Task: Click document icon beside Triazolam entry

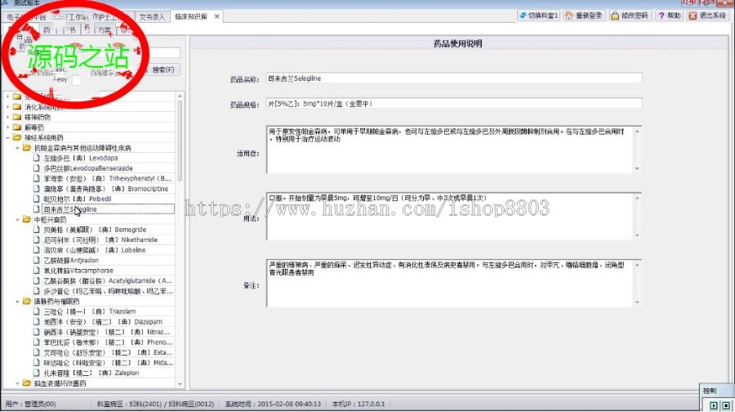Action: [x=37, y=311]
